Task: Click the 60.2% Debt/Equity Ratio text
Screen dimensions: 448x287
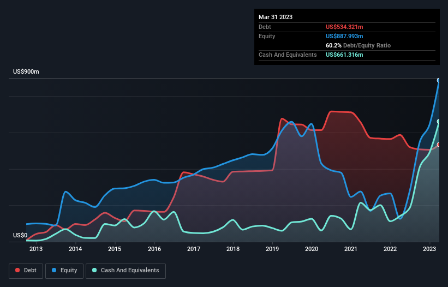Action: [358, 45]
